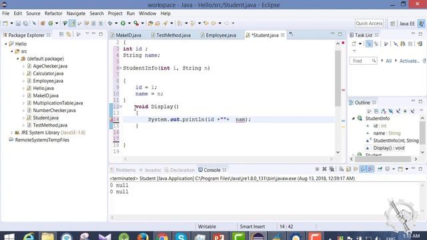Open the Open Perspective icon
The image size is (427, 240).
click(x=392, y=24)
